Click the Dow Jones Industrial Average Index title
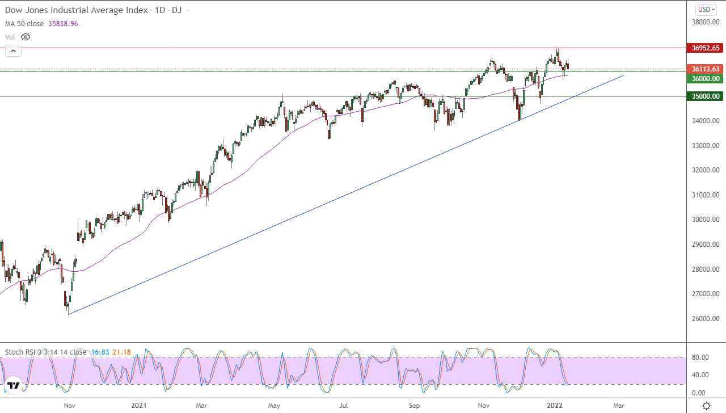This screenshot has height=413, width=726. pos(77,10)
